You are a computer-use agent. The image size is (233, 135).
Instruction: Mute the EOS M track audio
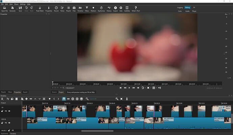pyautogui.click(x=6, y=123)
